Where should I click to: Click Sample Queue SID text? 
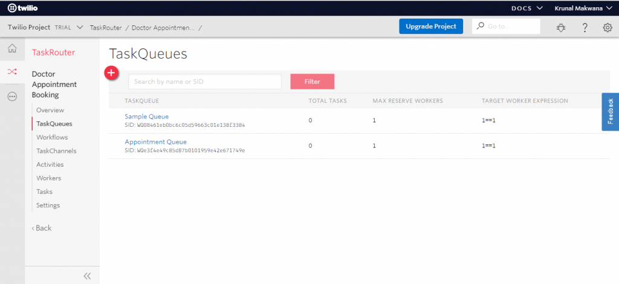point(185,125)
